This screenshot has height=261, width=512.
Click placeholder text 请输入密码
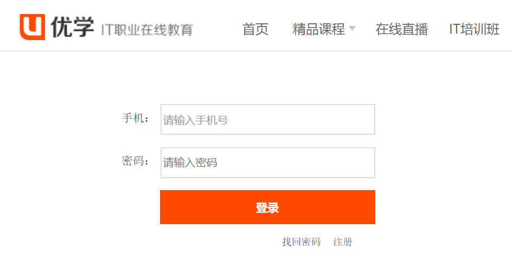coord(190,162)
